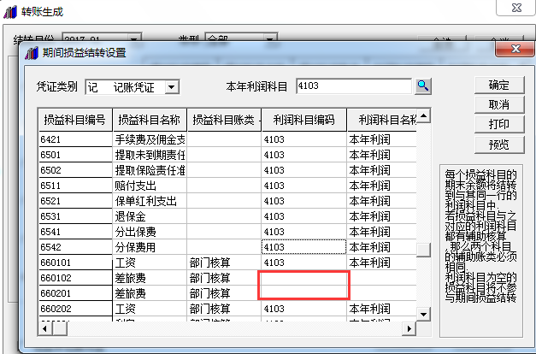Click the 打印 button
The height and width of the screenshot is (354, 536).
pyautogui.click(x=499, y=125)
